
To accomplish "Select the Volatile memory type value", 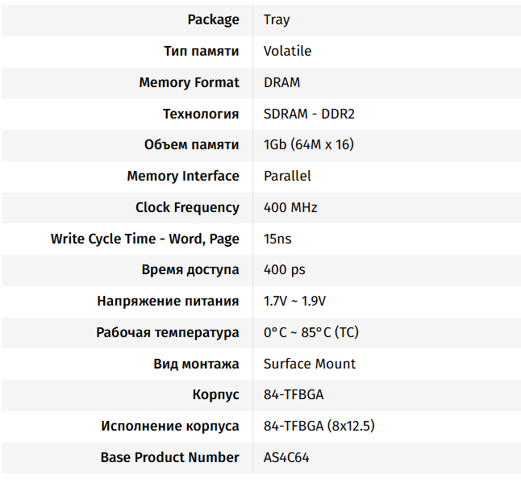I will coord(287,51).
